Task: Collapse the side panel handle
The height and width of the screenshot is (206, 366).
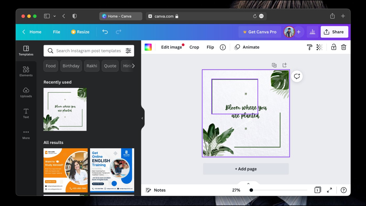Action: [x=142, y=118]
